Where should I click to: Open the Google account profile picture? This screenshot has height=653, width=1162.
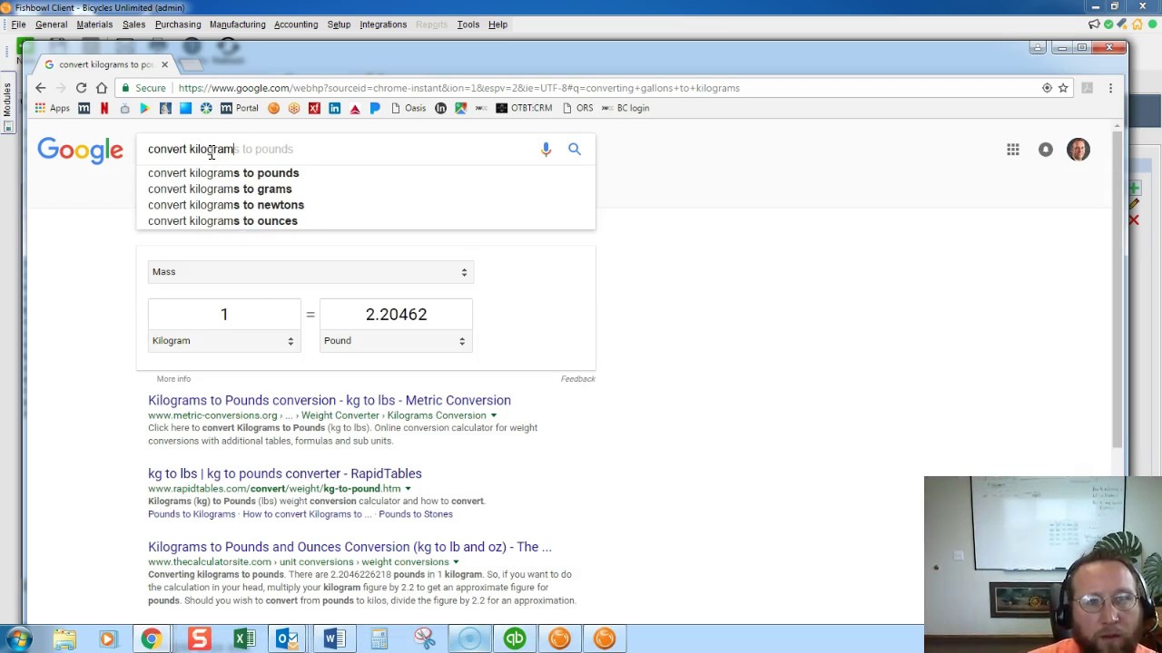pos(1078,150)
